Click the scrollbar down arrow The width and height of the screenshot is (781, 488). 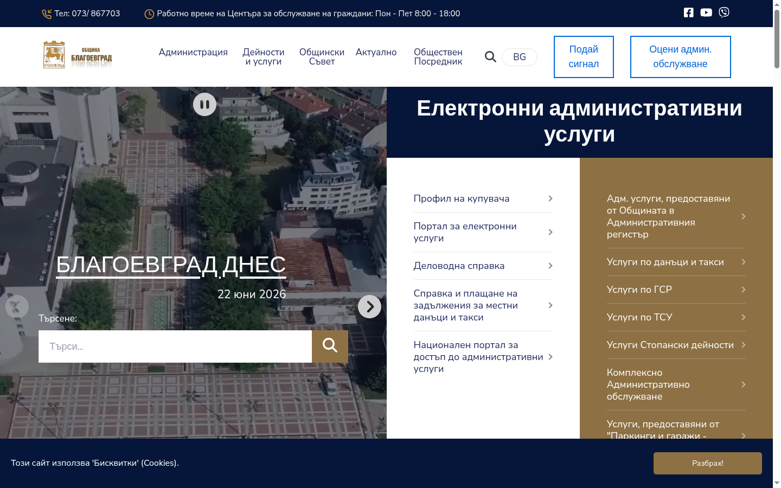coord(777,483)
